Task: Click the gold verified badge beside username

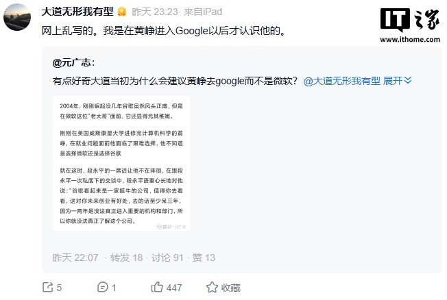Action: (121, 12)
